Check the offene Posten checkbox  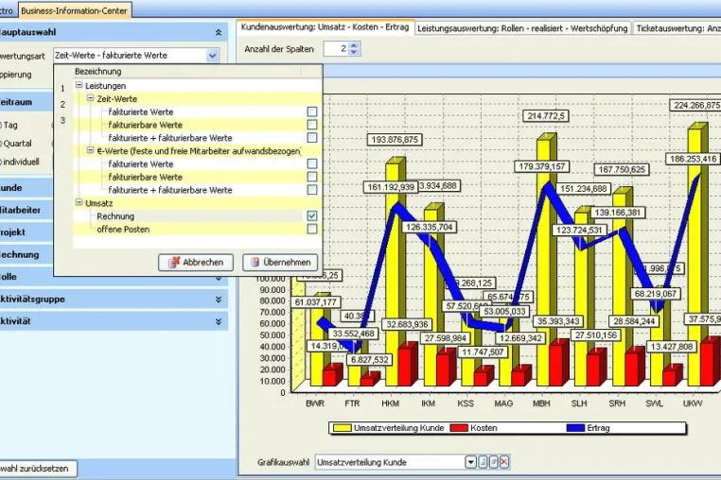tap(311, 229)
